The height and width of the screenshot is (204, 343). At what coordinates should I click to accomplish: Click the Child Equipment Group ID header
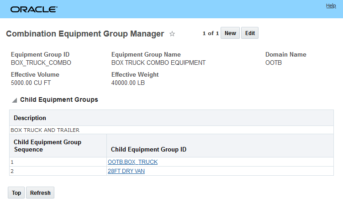(x=148, y=149)
